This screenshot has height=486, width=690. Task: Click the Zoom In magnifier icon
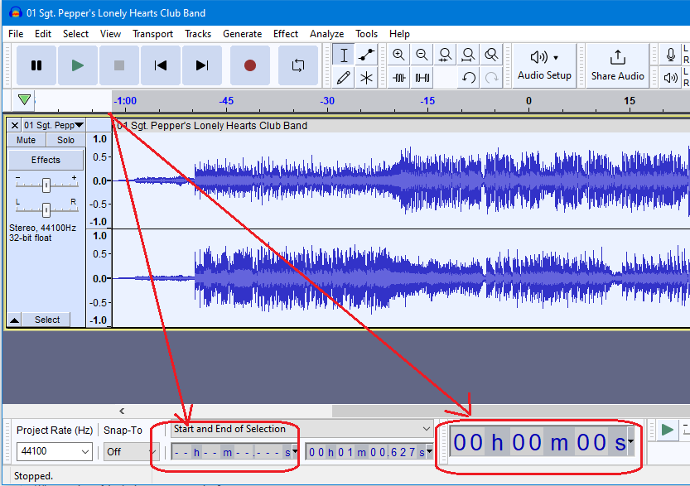[398, 55]
